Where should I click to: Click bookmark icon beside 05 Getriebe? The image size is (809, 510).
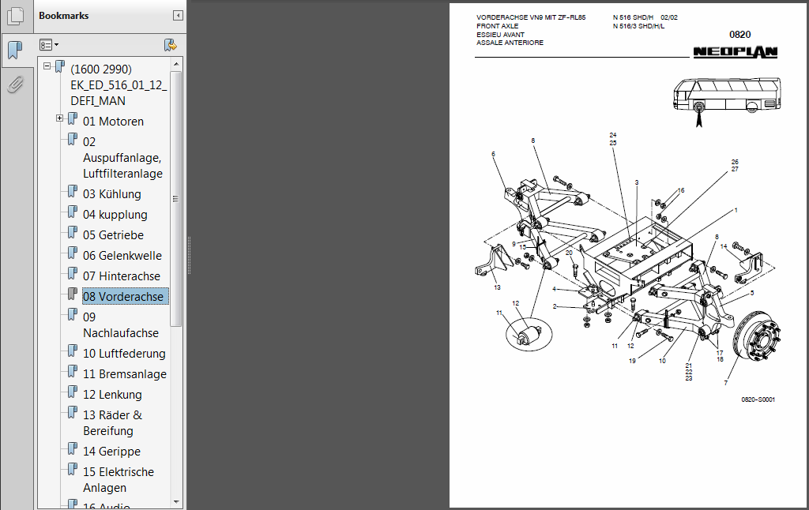(x=72, y=233)
